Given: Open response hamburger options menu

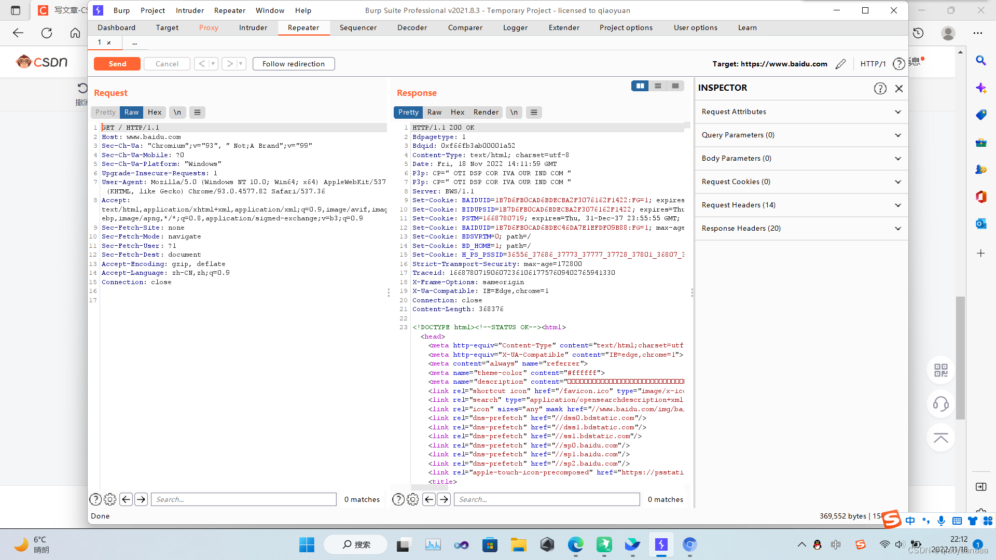Looking at the screenshot, I should coord(534,112).
